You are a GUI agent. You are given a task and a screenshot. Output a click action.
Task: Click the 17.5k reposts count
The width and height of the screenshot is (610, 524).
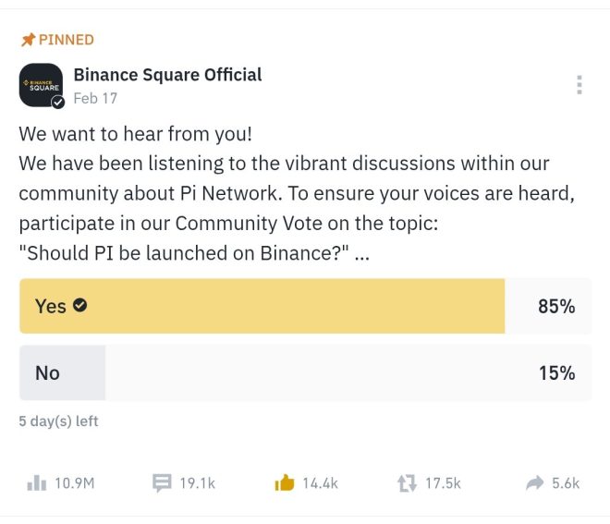(443, 482)
